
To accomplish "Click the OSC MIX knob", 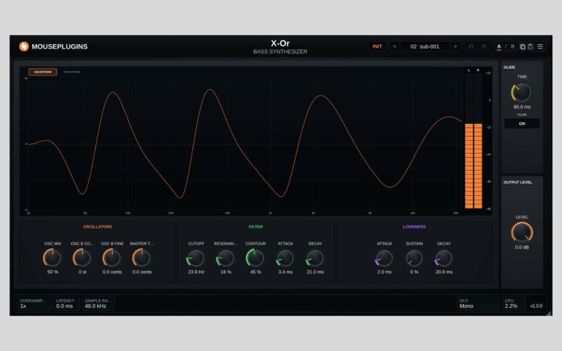I will pos(53,258).
